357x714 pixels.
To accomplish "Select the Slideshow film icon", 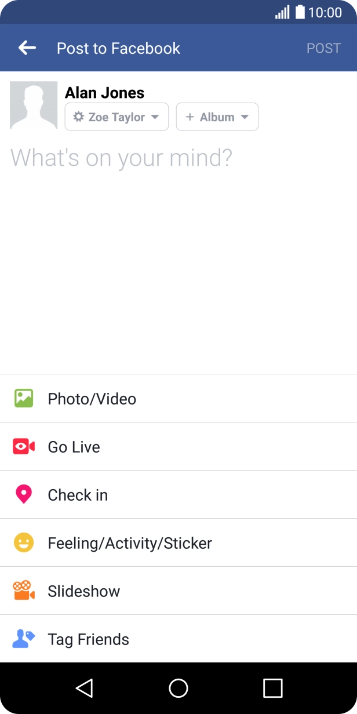I will point(24,591).
